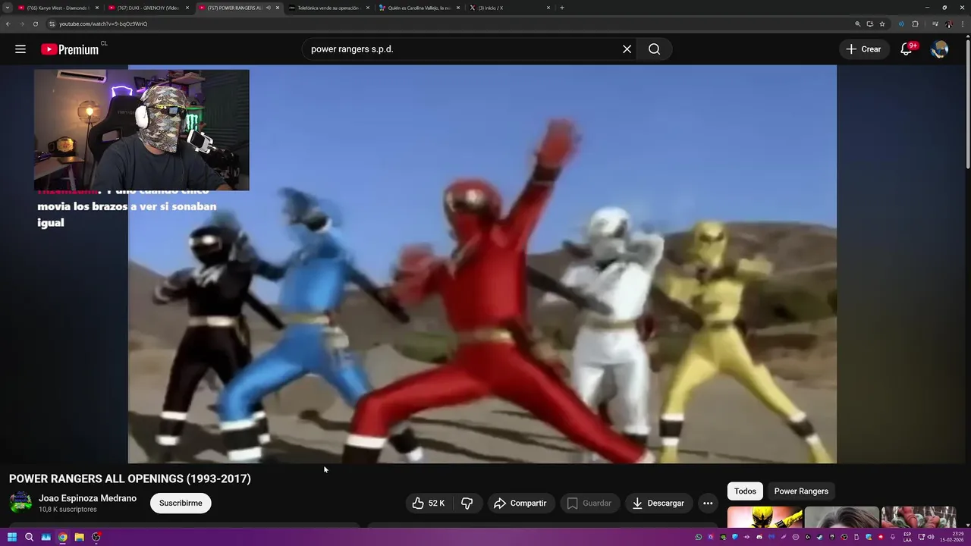Select the Power Rangers filter chip
This screenshot has height=546, width=971.
click(801, 491)
